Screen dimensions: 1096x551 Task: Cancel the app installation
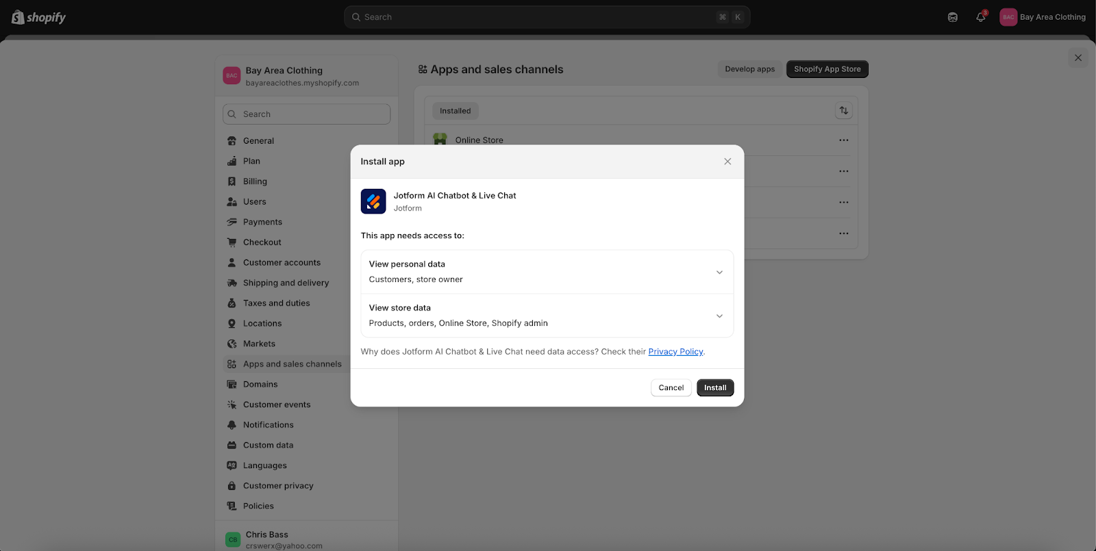click(x=671, y=388)
